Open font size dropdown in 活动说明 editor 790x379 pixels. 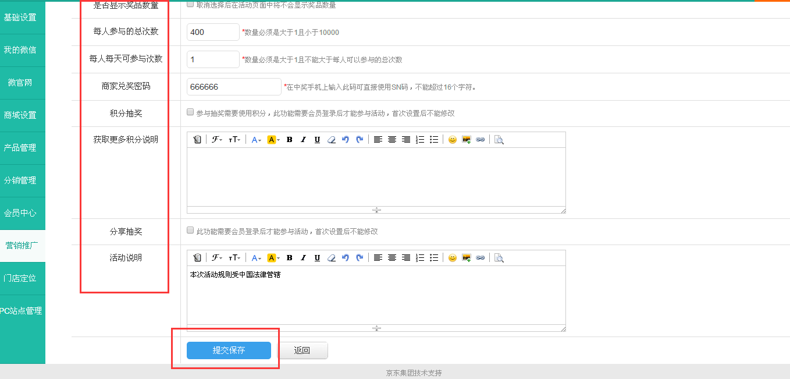tap(234, 258)
